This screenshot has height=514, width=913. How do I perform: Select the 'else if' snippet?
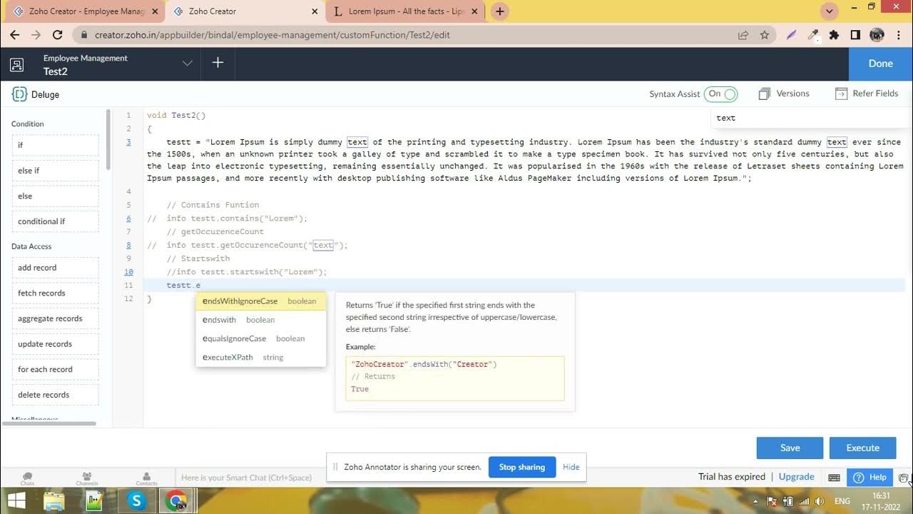point(55,171)
